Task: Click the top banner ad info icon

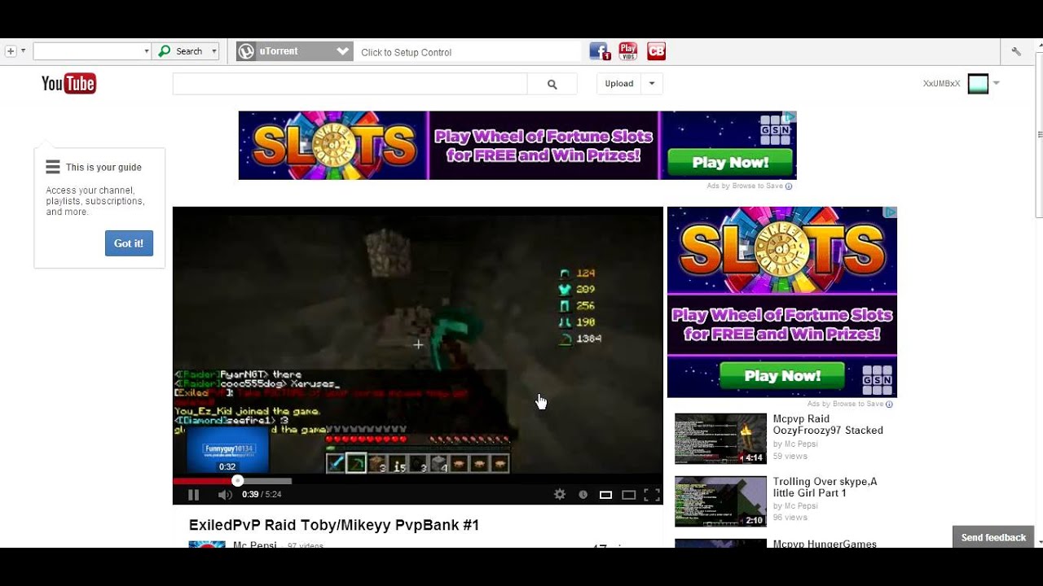Action: [789, 186]
